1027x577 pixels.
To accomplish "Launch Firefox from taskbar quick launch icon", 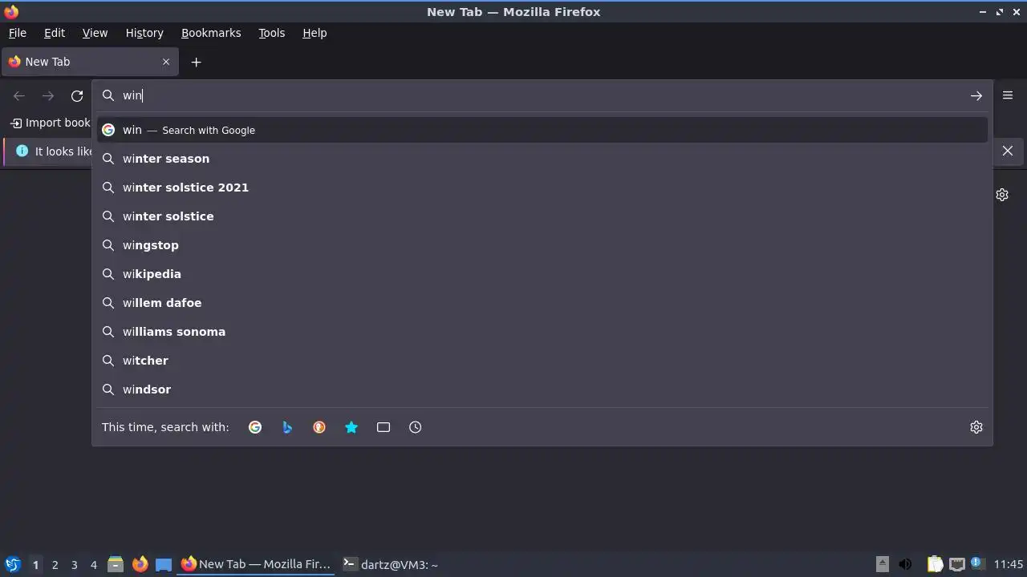I will click(140, 564).
